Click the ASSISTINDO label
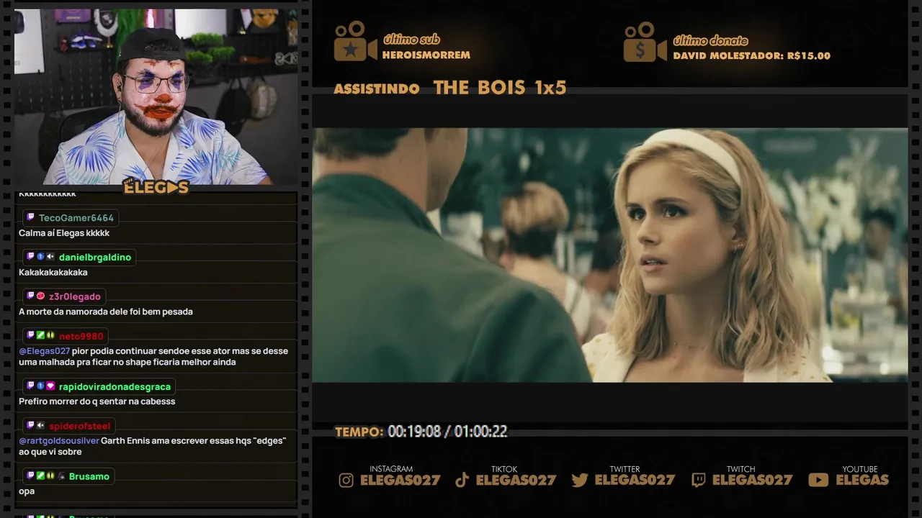This screenshot has height=518, width=922. (x=377, y=89)
